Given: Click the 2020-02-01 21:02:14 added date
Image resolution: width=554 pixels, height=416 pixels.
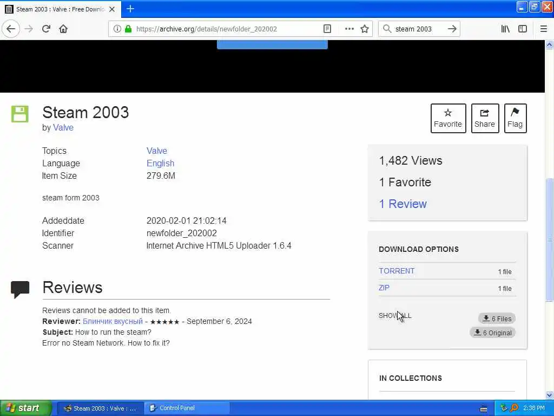Looking at the screenshot, I should point(187,221).
